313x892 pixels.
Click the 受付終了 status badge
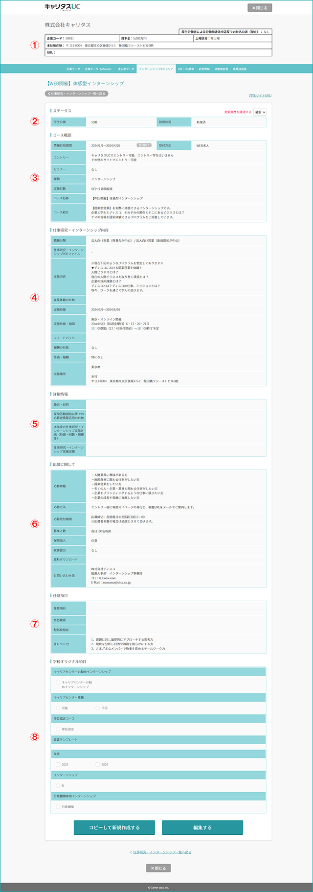coord(144,145)
